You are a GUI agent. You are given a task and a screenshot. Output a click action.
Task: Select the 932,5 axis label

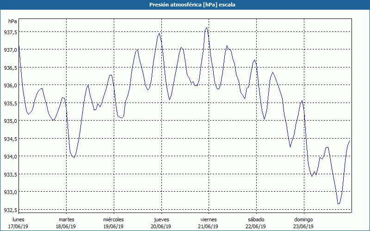coord(10,211)
